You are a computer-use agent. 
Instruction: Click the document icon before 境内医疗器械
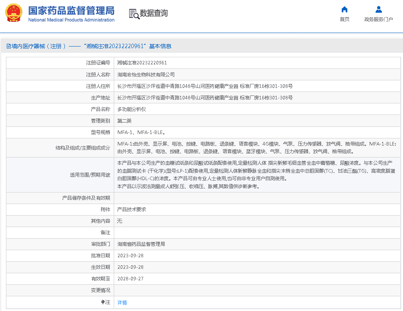(x=8, y=47)
